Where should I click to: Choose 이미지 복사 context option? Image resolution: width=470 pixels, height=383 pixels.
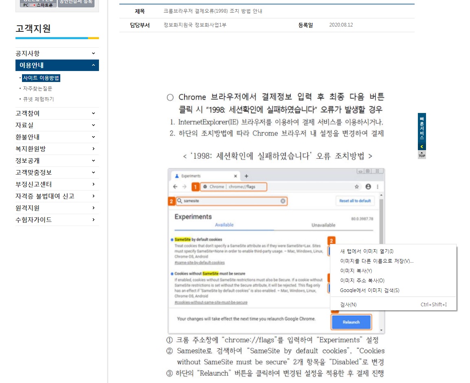coord(393,271)
